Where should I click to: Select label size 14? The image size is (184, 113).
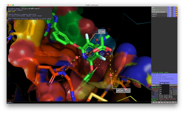(164, 88)
